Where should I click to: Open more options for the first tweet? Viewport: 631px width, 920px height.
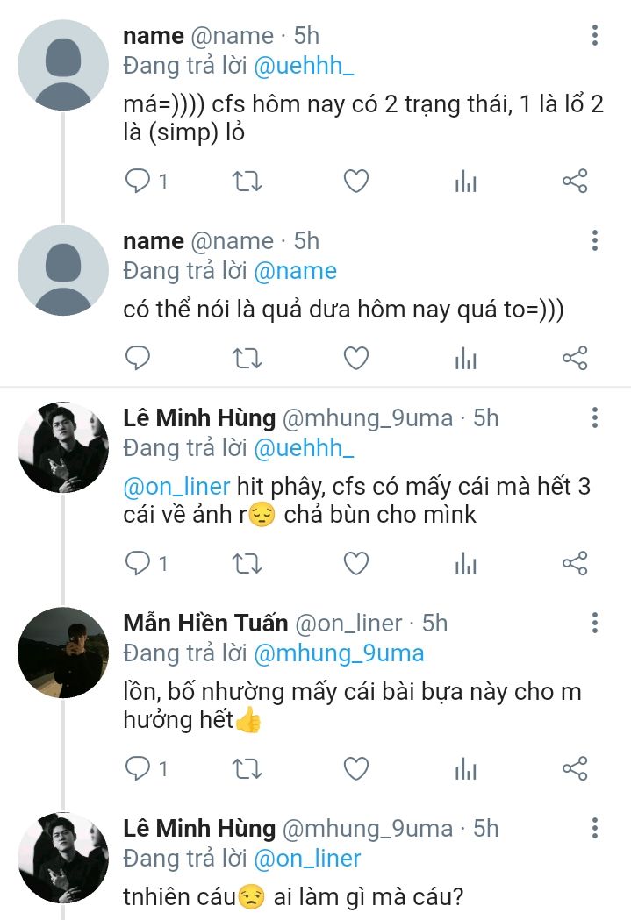[x=595, y=36]
